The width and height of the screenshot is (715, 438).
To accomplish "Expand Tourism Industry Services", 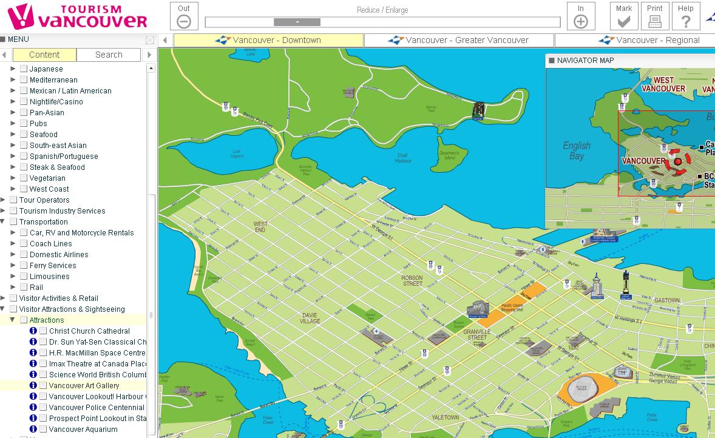I will point(3,211).
